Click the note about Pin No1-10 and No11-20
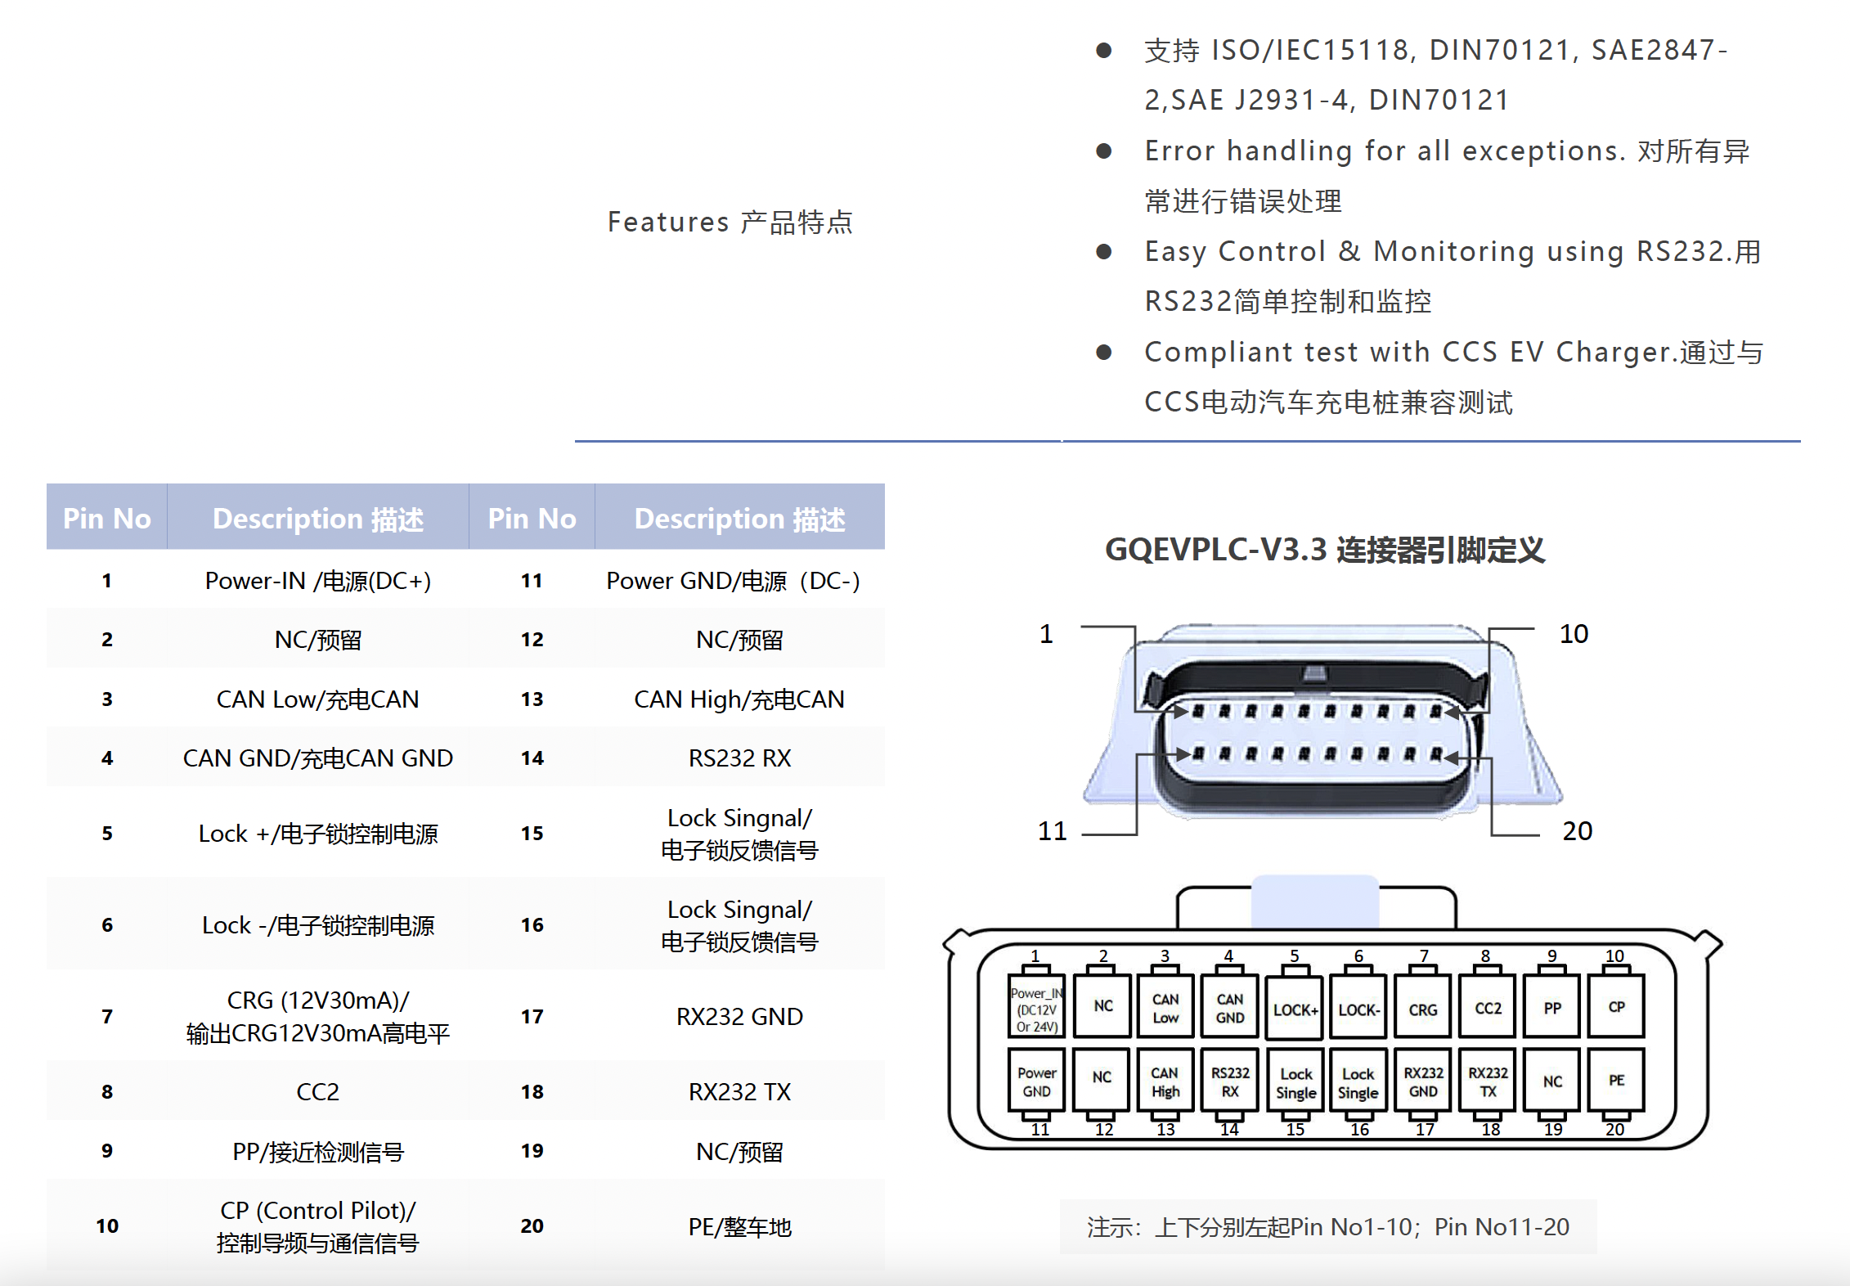 pyautogui.click(x=1327, y=1226)
